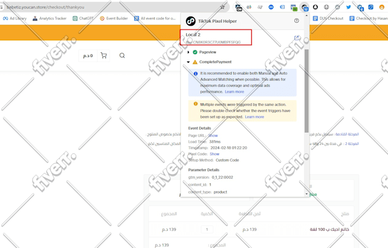Open the orange face extension icon
The image size is (388, 248).
point(382,7)
